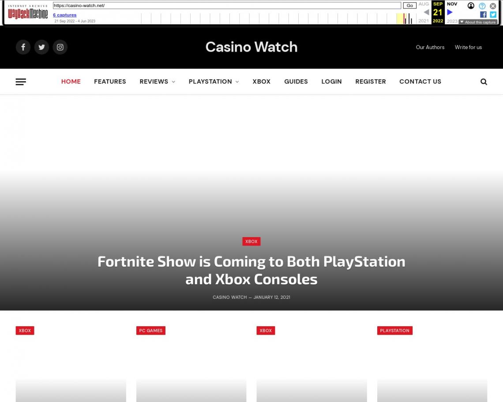Click the Wayback URL input field

[227, 5]
